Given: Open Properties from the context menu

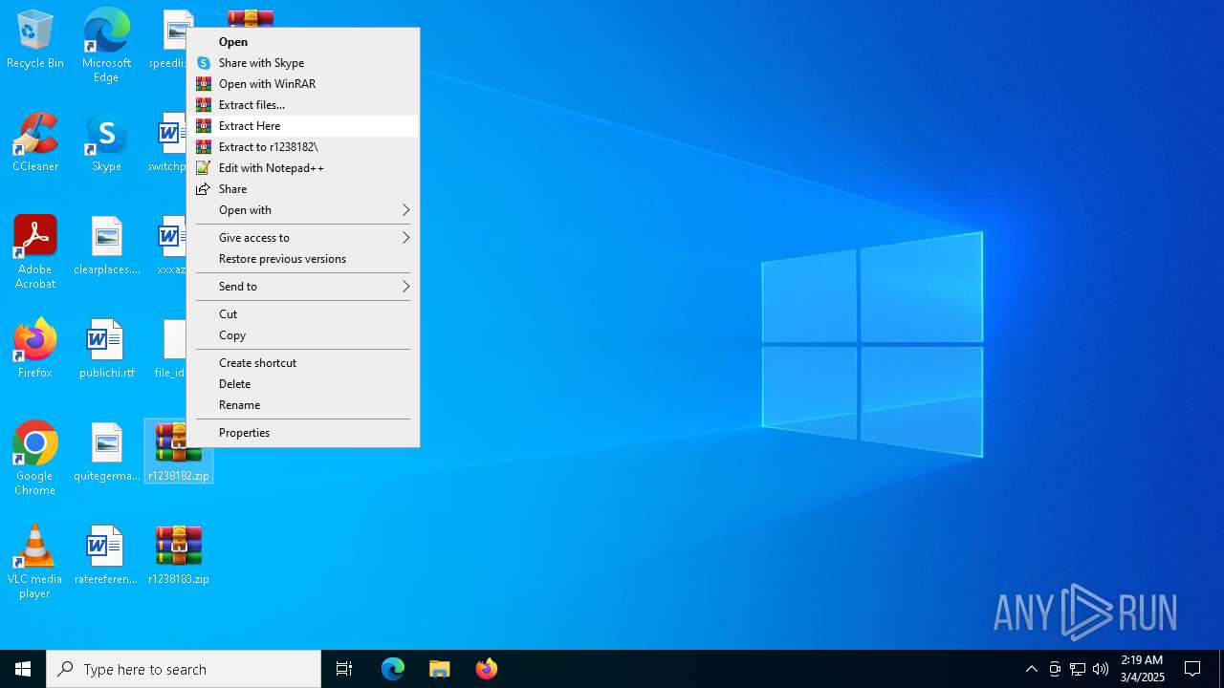Looking at the screenshot, I should coord(244,433).
